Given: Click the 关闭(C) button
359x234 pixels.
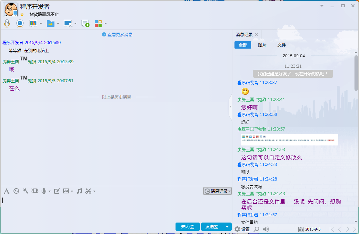Looking at the screenshot, I should coord(188,227).
